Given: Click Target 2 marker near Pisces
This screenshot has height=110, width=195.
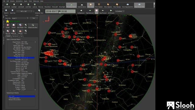Looking at the screenshot, I should pos(138,56).
